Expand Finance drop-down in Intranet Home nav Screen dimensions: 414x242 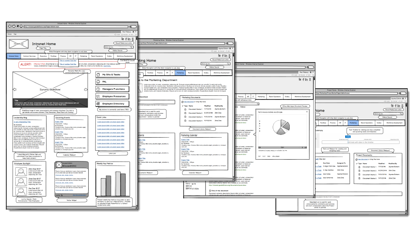(63, 56)
